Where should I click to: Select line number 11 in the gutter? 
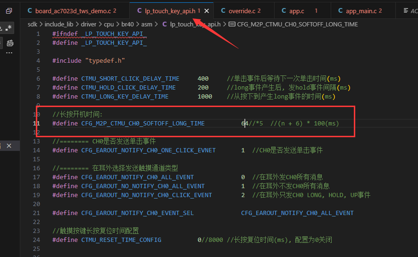click(x=36, y=123)
